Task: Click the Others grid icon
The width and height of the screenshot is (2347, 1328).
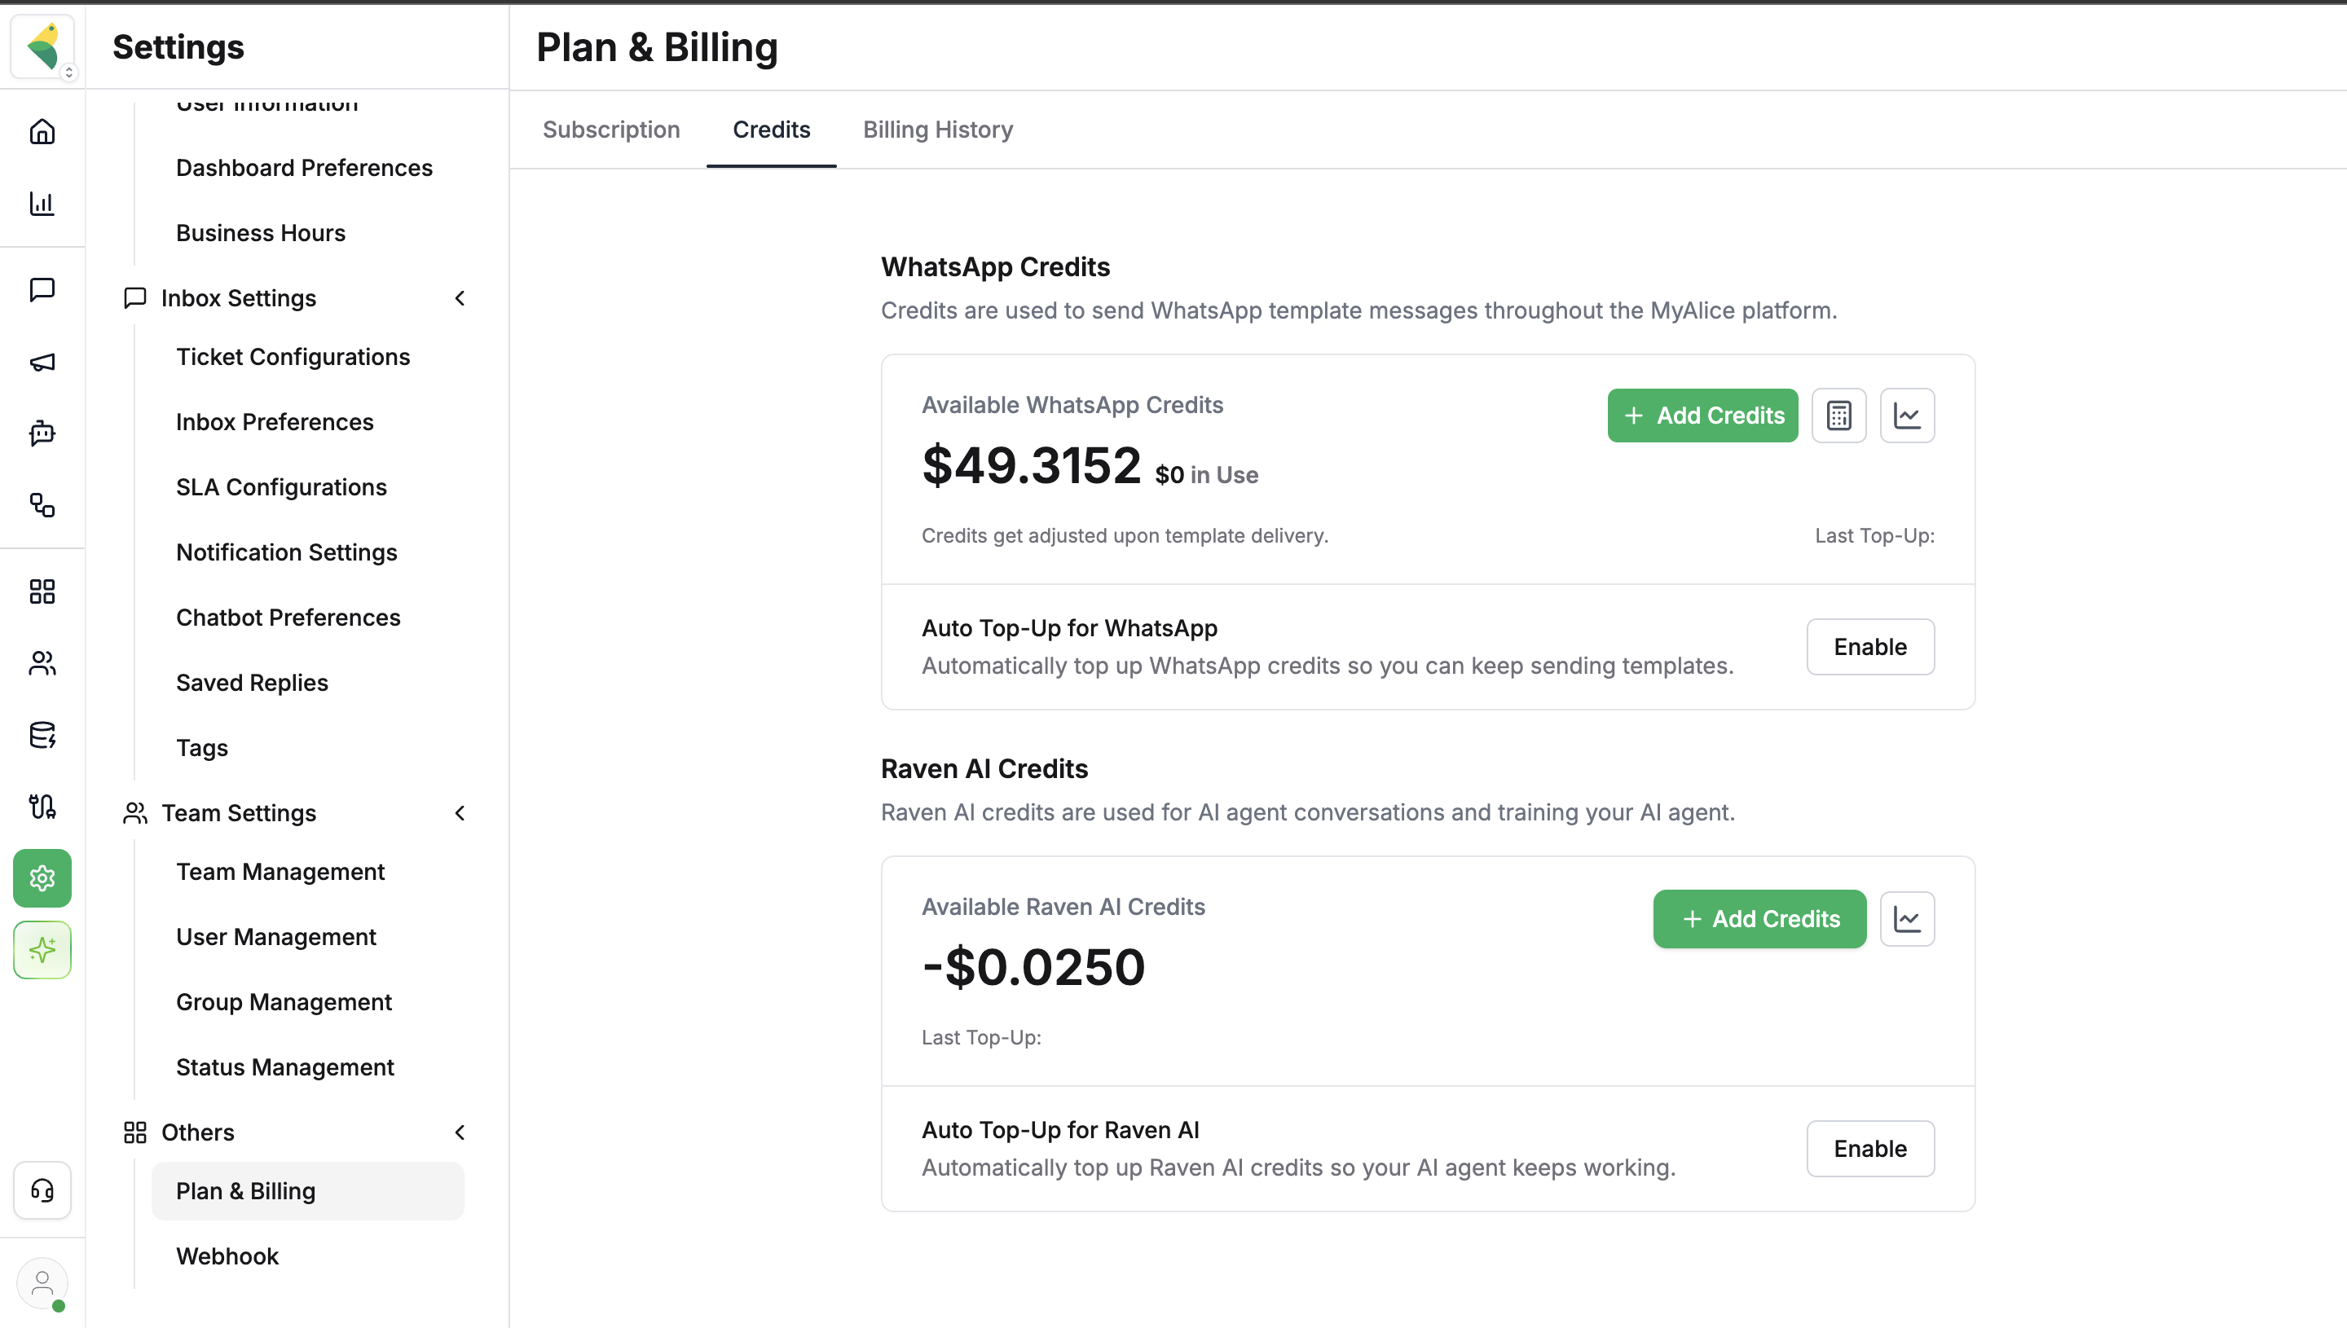Action: (x=135, y=1132)
